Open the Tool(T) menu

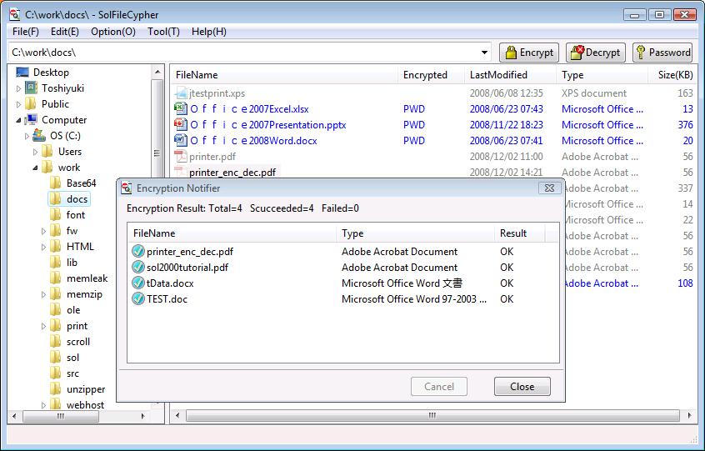pos(163,32)
